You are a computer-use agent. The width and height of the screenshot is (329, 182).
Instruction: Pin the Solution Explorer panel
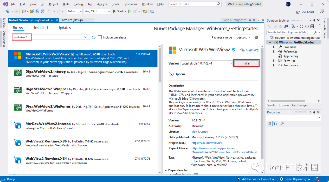(x=314, y=20)
